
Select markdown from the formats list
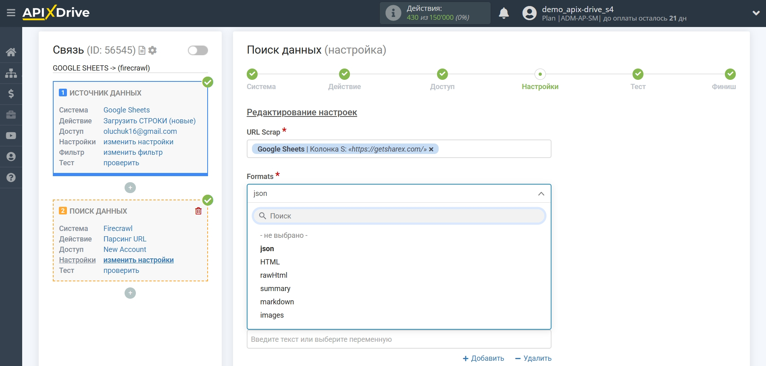pos(277,302)
